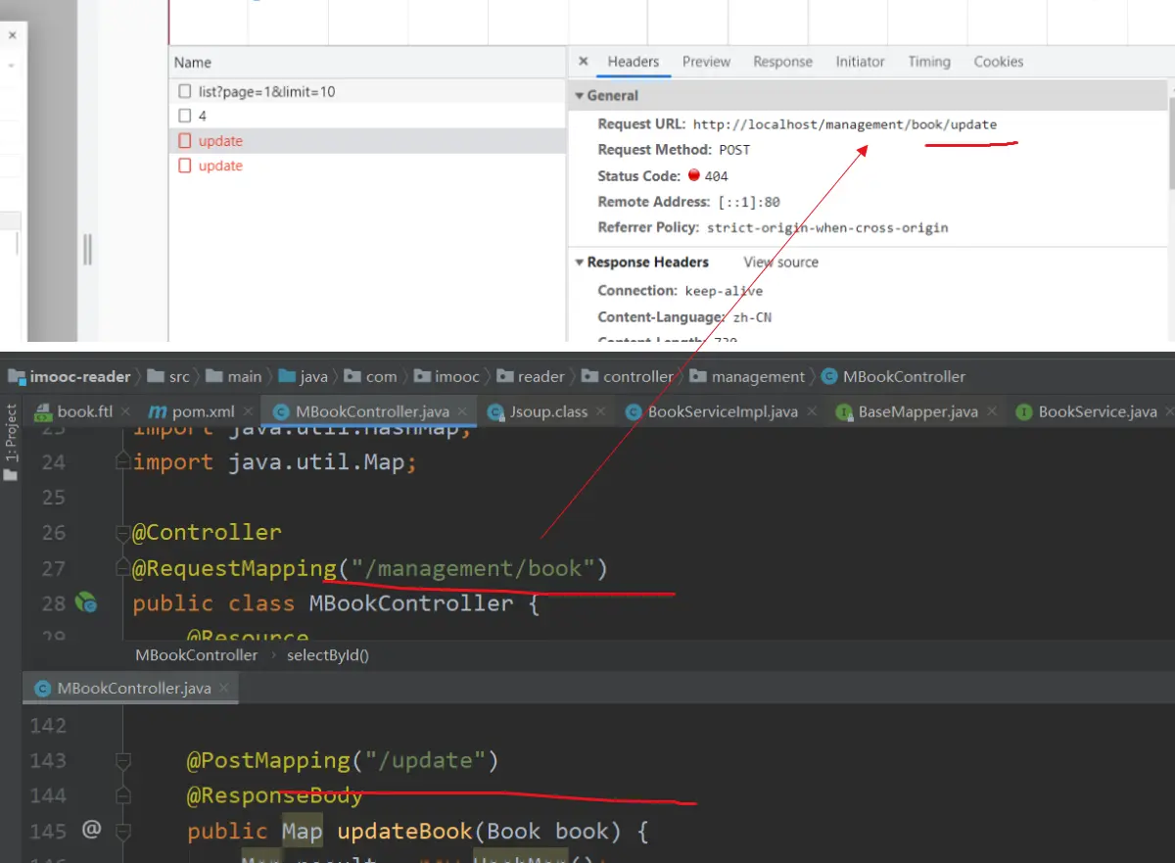1175x863 pixels.
Task: Close the request details panel with the X
Action: [584, 62]
